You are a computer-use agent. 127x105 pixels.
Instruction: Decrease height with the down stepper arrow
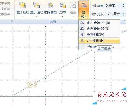tap(124, 7)
